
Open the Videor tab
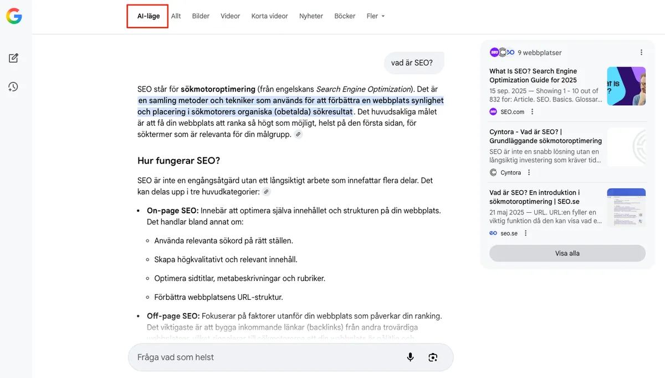click(x=230, y=16)
